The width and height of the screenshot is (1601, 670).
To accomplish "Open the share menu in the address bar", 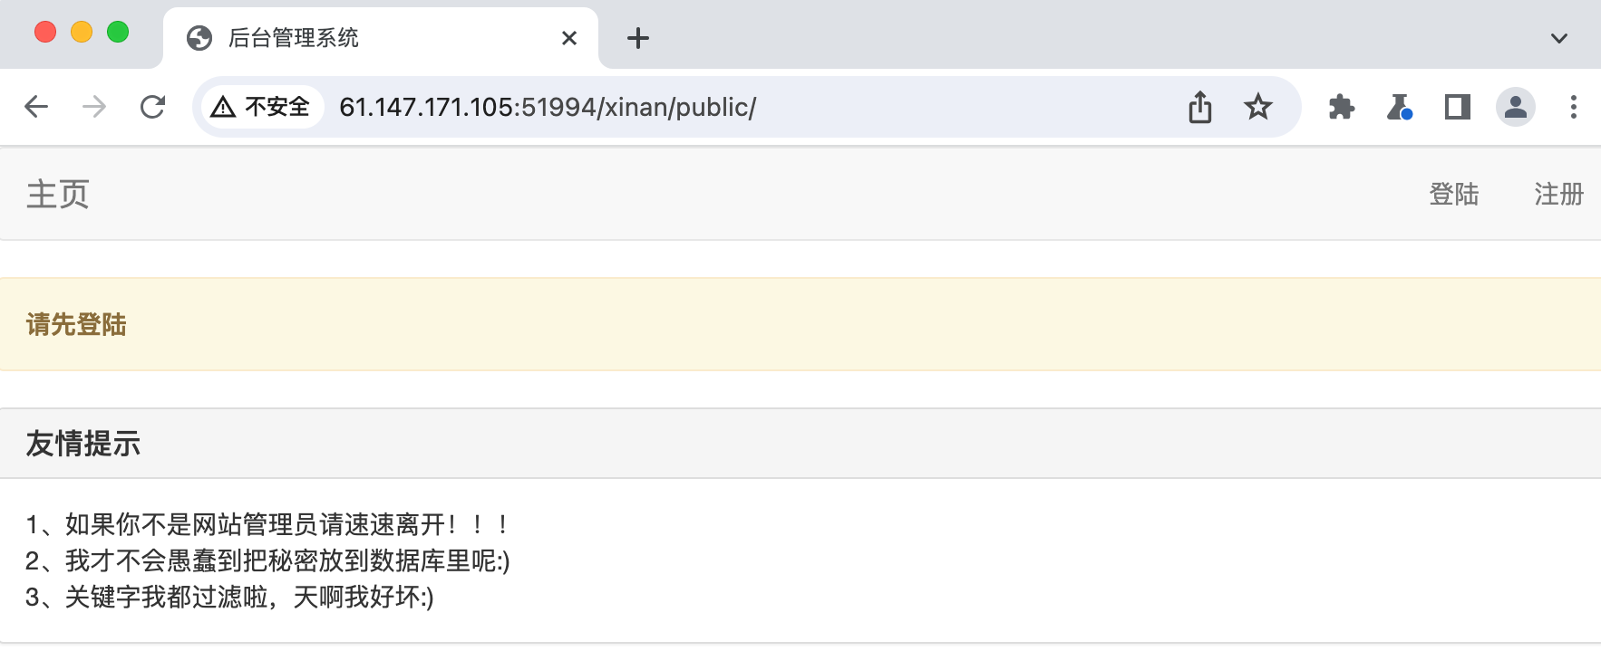I will [x=1199, y=107].
